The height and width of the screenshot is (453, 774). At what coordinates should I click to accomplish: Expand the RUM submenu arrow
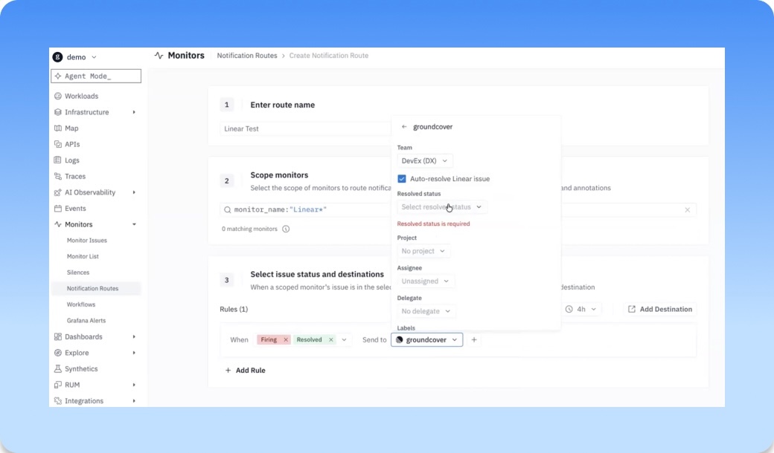134,385
